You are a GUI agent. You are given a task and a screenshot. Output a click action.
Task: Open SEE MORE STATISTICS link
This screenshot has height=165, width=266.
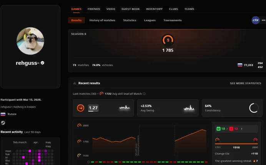click(246, 83)
